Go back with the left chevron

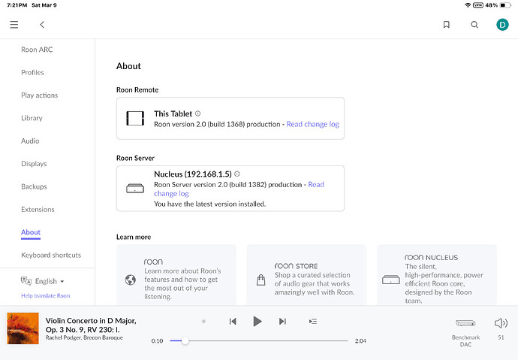click(42, 25)
